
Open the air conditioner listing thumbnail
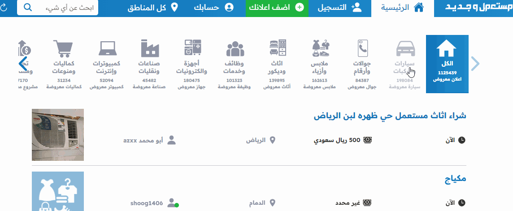coord(58,134)
